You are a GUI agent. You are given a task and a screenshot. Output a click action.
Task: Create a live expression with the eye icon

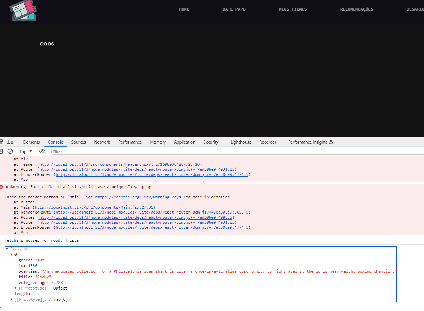[42, 152]
